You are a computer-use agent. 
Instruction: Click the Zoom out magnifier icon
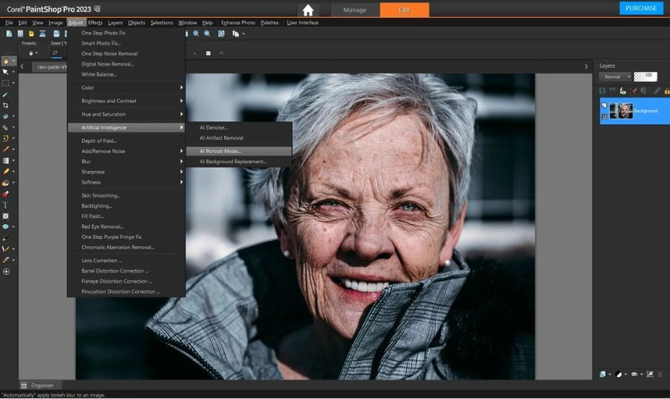click(196, 33)
